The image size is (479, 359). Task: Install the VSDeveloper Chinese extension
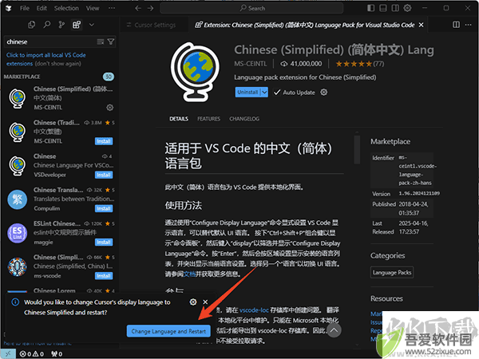point(104,175)
